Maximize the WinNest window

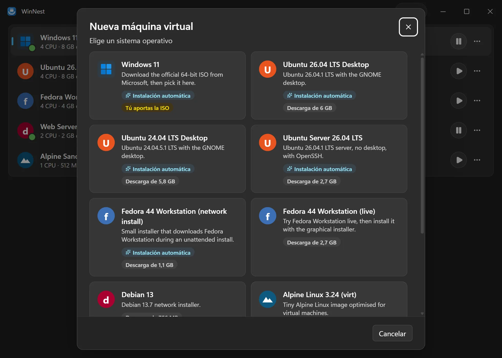[x=467, y=11]
